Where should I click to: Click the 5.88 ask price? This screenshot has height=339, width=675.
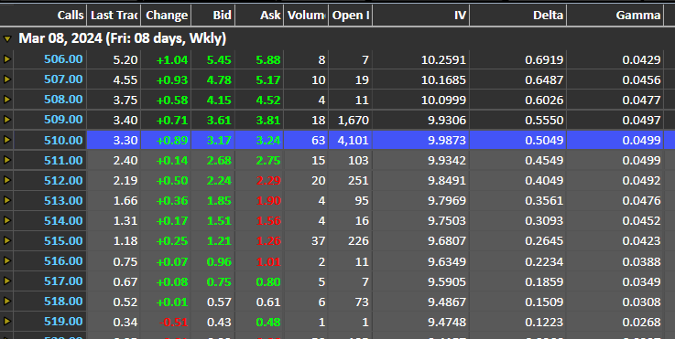click(268, 59)
